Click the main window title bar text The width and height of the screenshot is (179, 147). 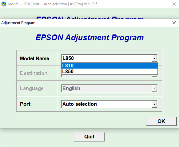[x=52, y=4]
